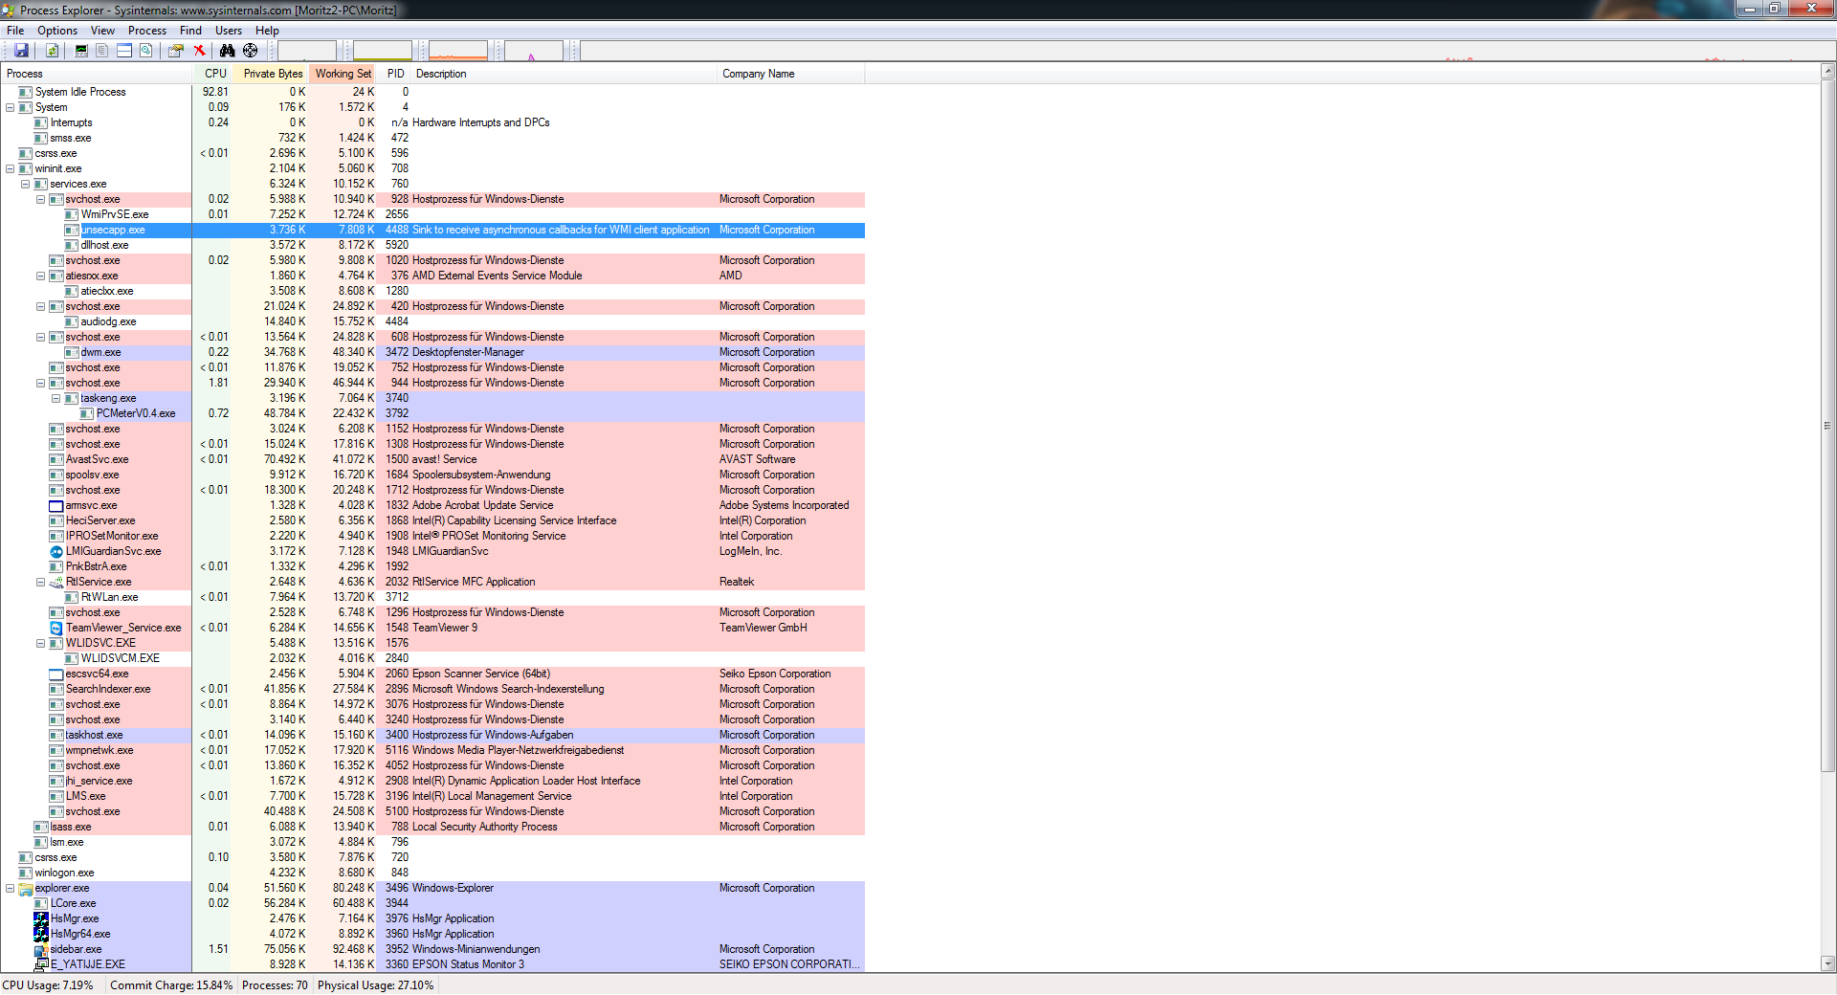The image size is (1837, 995).
Task: Collapse the taskeng.exe tree node
Action: (56, 398)
